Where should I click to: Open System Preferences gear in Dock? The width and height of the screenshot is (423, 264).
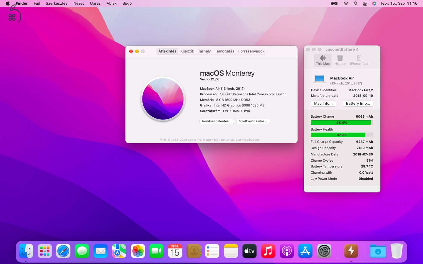click(324, 251)
